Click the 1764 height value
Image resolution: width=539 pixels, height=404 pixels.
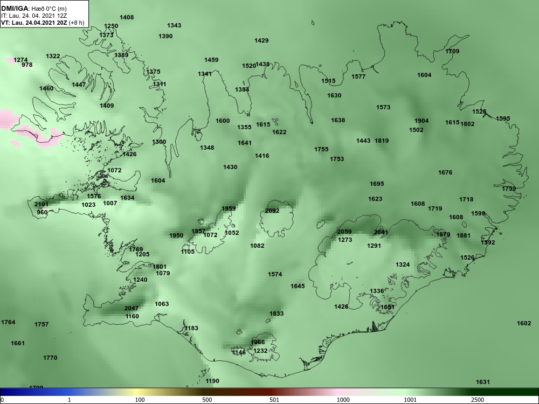(8, 322)
